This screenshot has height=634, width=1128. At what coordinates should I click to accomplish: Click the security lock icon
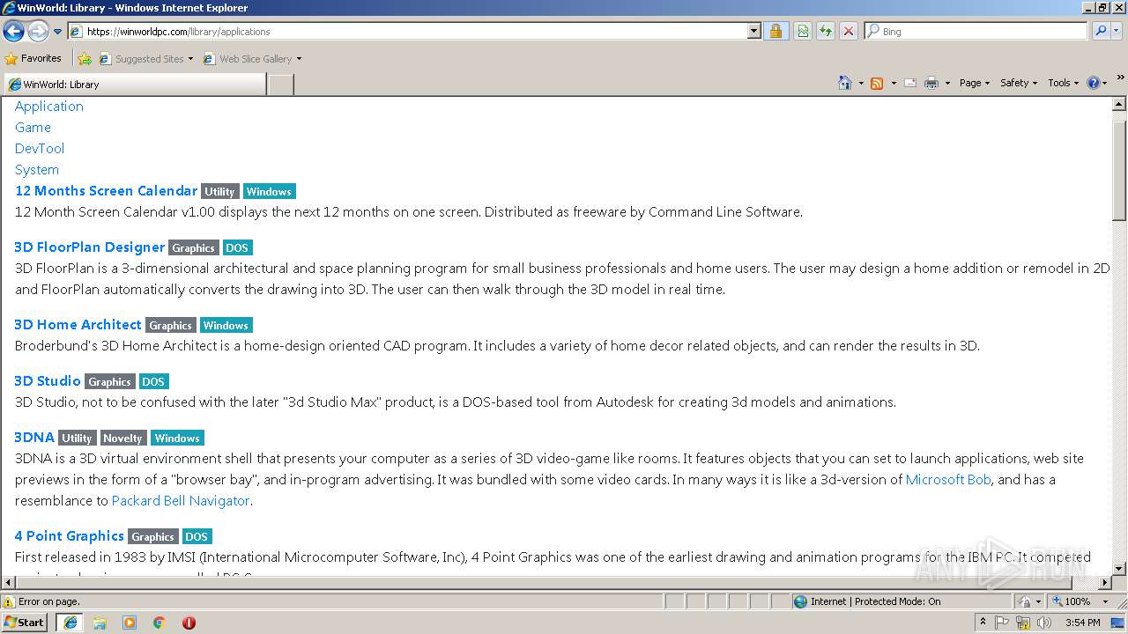[775, 32]
